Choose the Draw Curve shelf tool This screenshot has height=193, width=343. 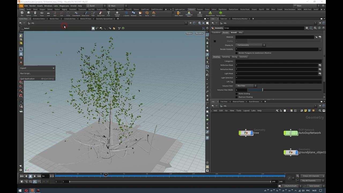(x=85, y=13)
